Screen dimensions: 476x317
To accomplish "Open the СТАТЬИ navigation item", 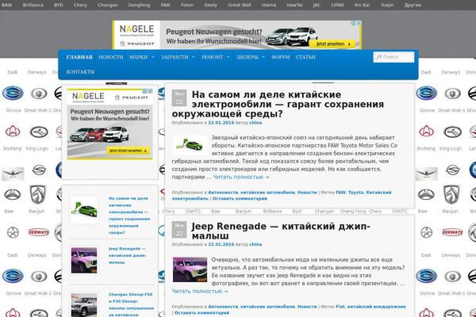I will point(305,57).
